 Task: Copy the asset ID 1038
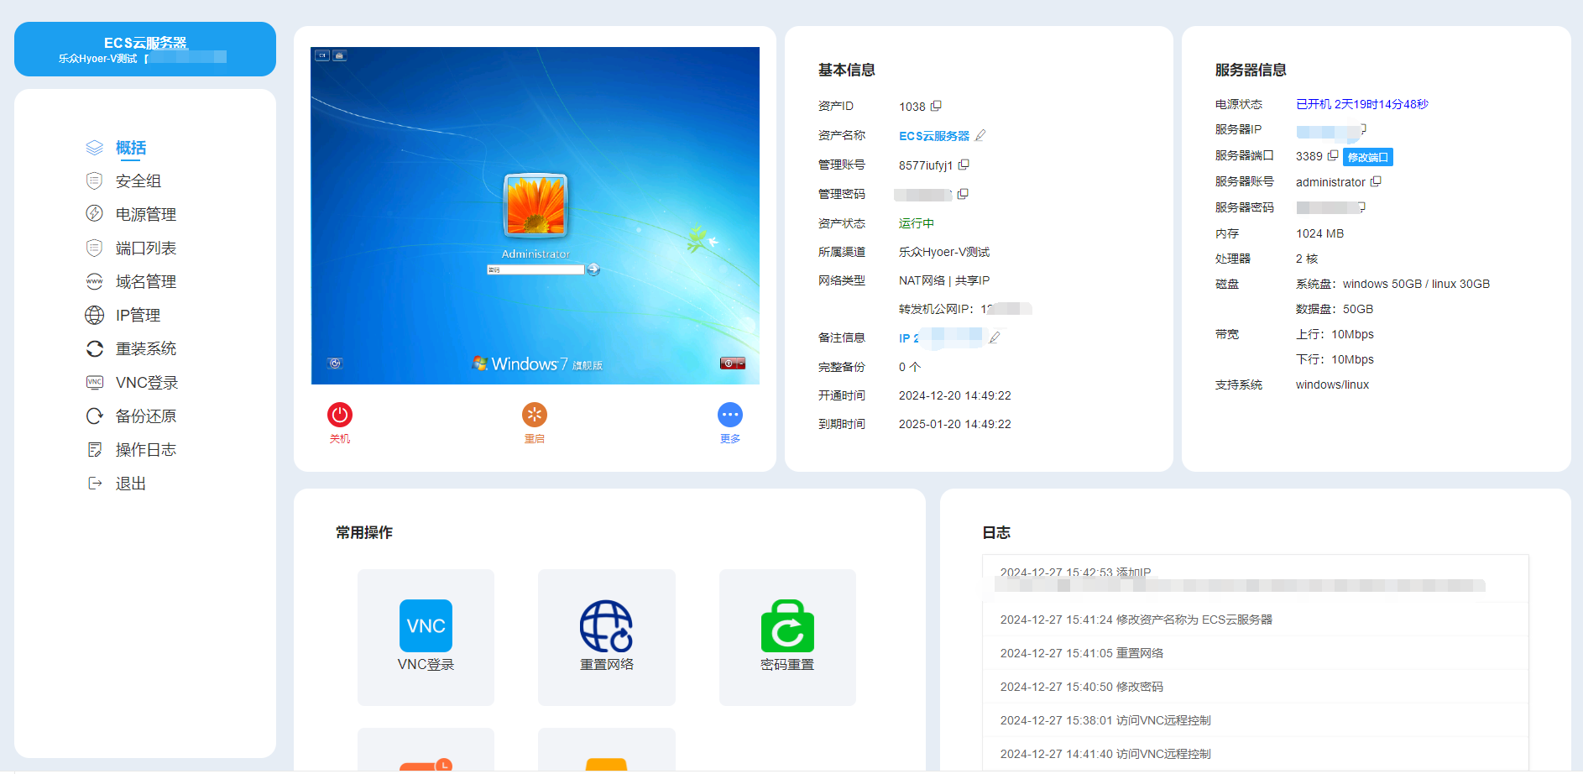point(937,106)
